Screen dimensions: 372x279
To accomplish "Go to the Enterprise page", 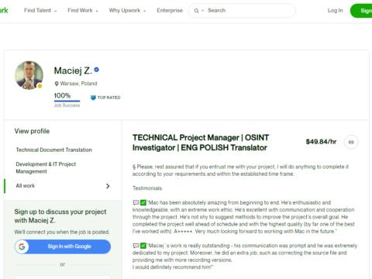I will (x=170, y=11).
